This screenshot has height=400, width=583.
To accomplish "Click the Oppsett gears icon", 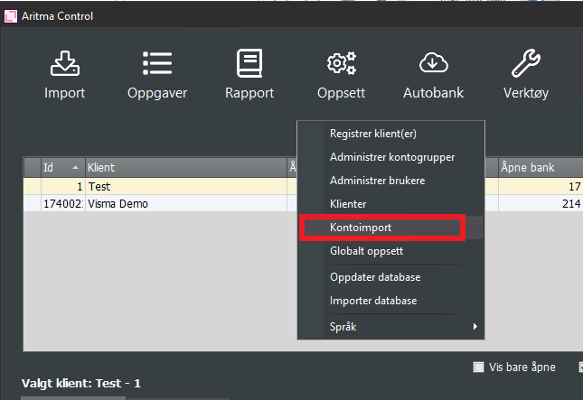I will (341, 65).
